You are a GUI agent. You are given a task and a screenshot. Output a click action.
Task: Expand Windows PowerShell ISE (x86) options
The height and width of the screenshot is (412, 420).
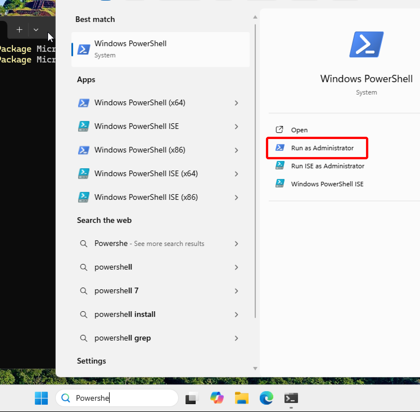[236, 197]
